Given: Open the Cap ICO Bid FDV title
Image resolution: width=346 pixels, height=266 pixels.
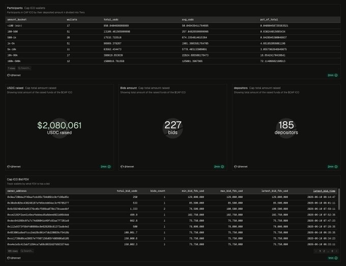Looking at the screenshot, I should click(x=18, y=179).
